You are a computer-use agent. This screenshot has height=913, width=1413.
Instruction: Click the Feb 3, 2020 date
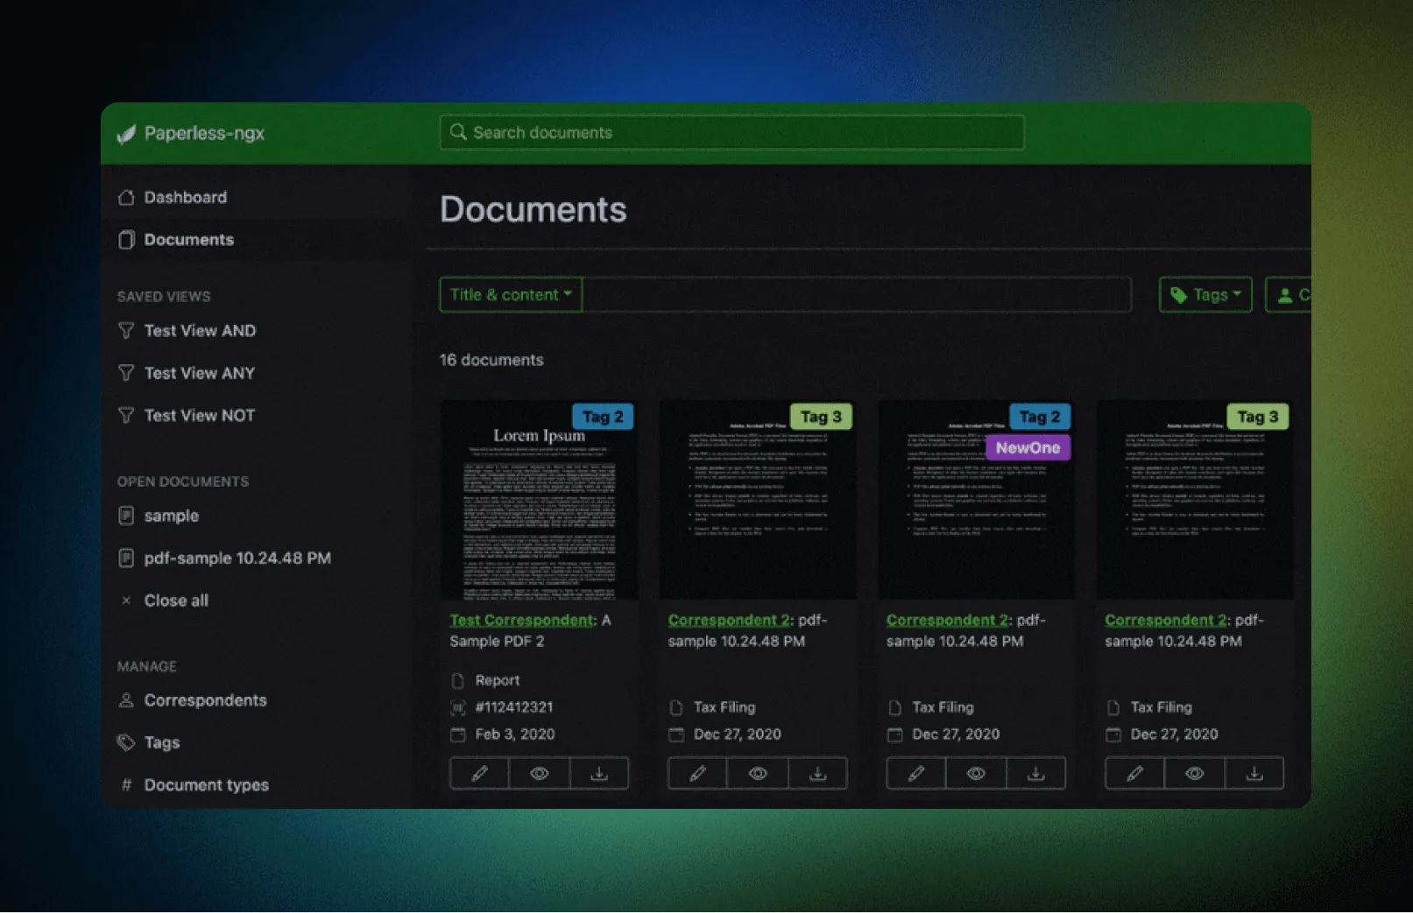pos(514,734)
